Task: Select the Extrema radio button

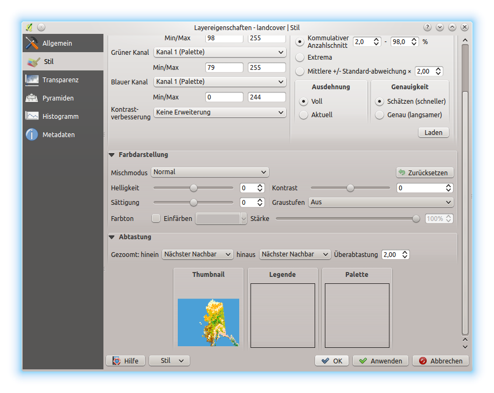Action: click(x=301, y=58)
